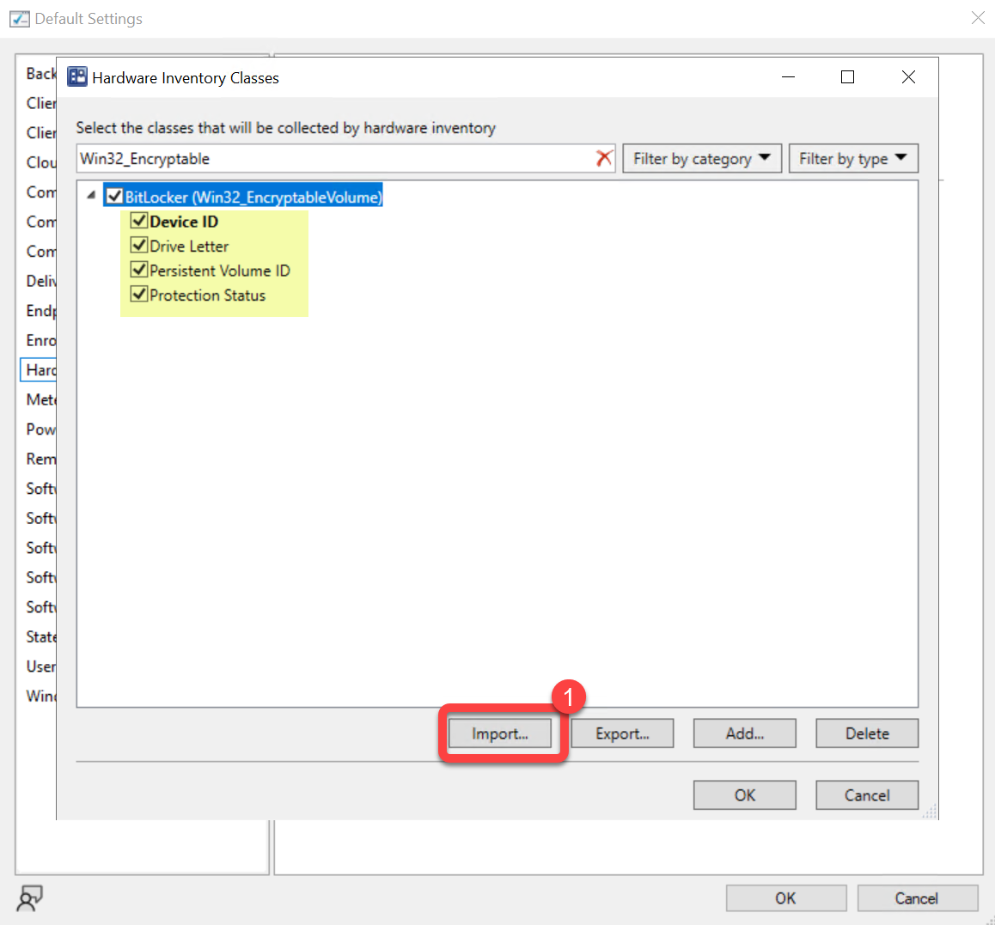
Task: Select the 'Enro' item in settings list
Action: click(40, 340)
